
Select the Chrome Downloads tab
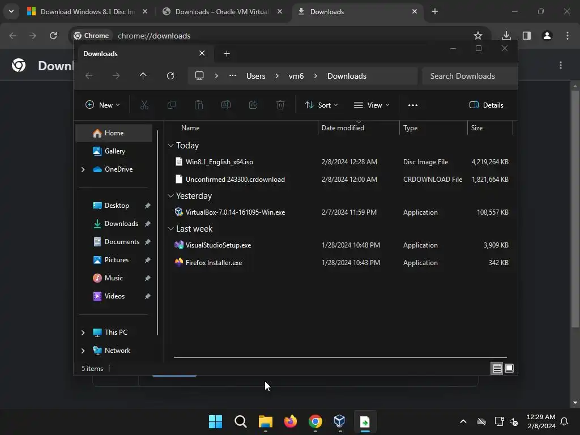point(357,11)
